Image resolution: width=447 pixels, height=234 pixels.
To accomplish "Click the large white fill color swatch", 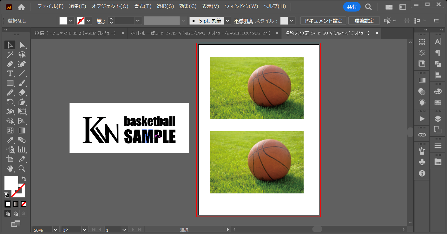I will [11, 183].
